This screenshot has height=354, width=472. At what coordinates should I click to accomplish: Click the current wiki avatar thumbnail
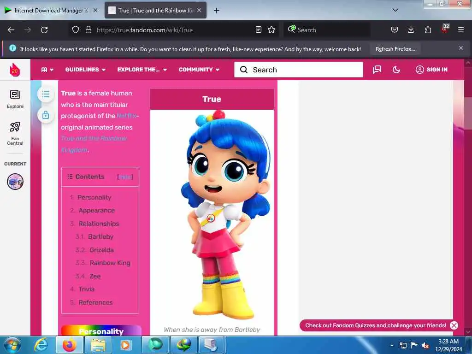[x=15, y=182]
